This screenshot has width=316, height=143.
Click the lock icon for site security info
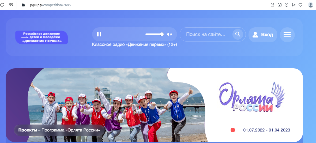pyautogui.click(x=23, y=5)
